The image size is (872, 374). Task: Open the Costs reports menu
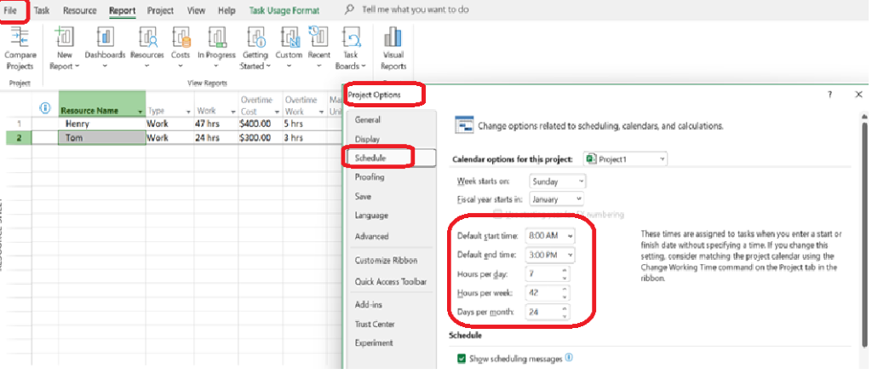[x=181, y=49]
